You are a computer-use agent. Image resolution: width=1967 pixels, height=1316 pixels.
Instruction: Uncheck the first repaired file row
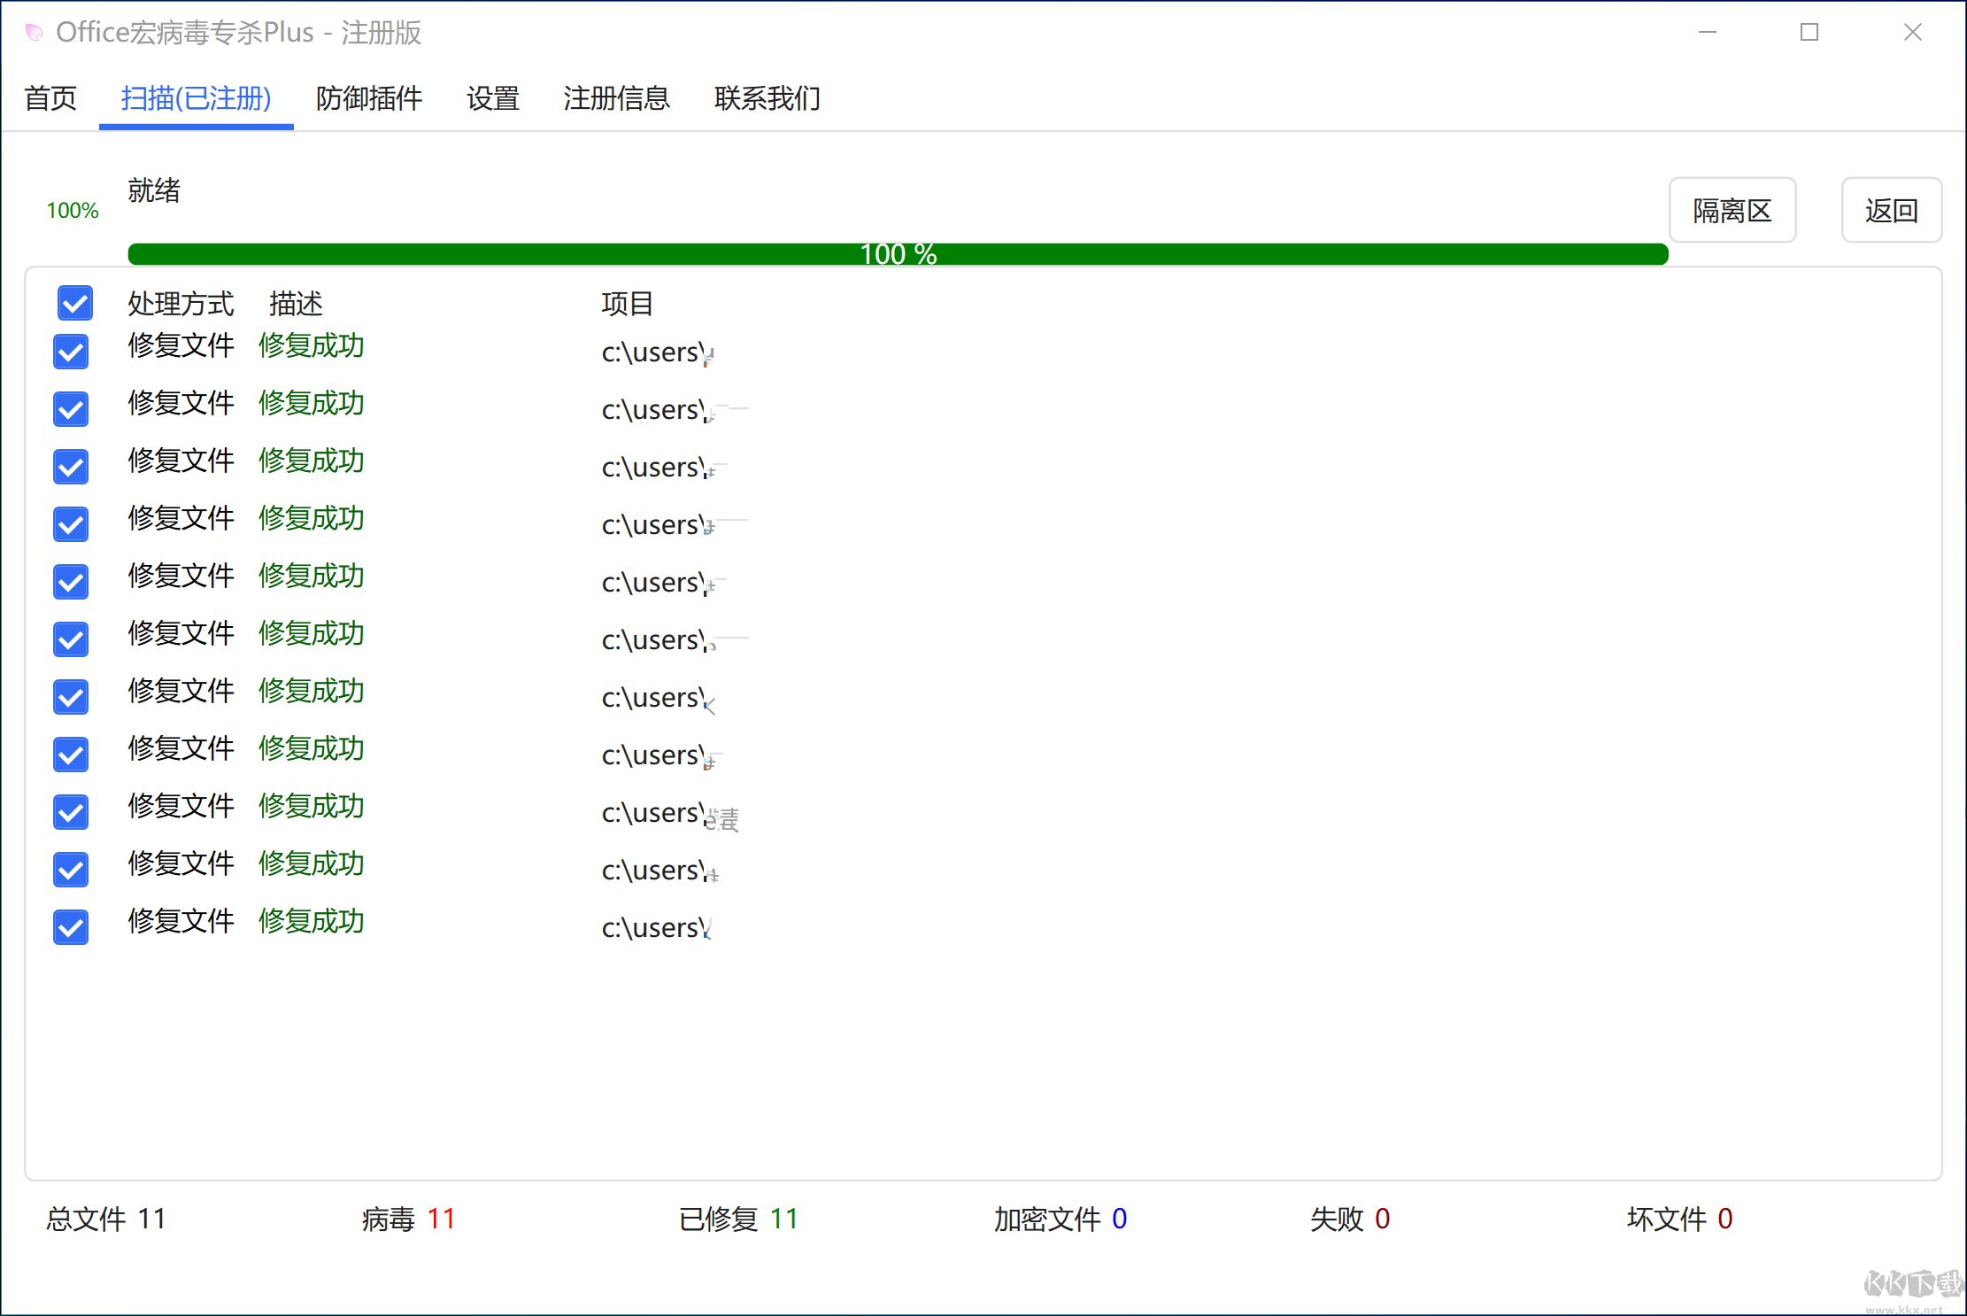point(71,352)
